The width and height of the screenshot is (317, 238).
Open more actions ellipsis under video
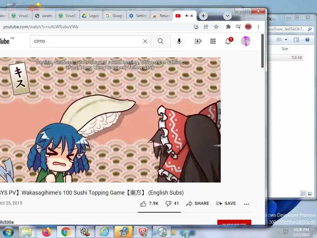point(246,204)
